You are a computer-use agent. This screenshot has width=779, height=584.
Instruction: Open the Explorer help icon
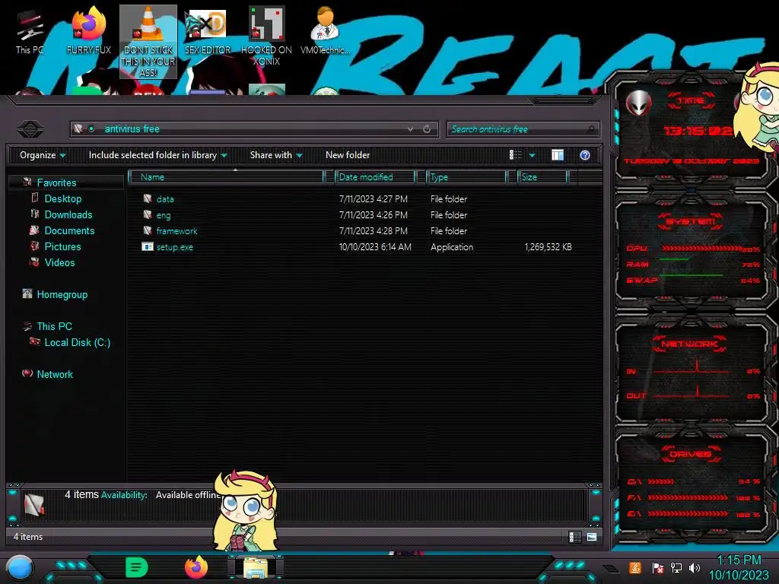pyautogui.click(x=585, y=155)
